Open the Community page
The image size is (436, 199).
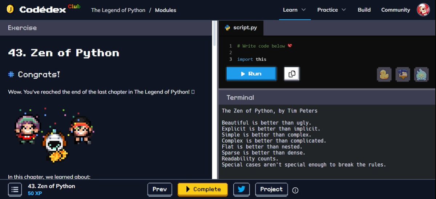coord(396,10)
